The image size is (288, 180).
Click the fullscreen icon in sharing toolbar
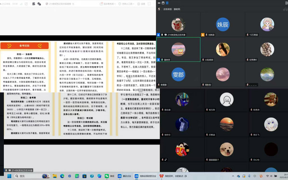click(x=149, y=4)
